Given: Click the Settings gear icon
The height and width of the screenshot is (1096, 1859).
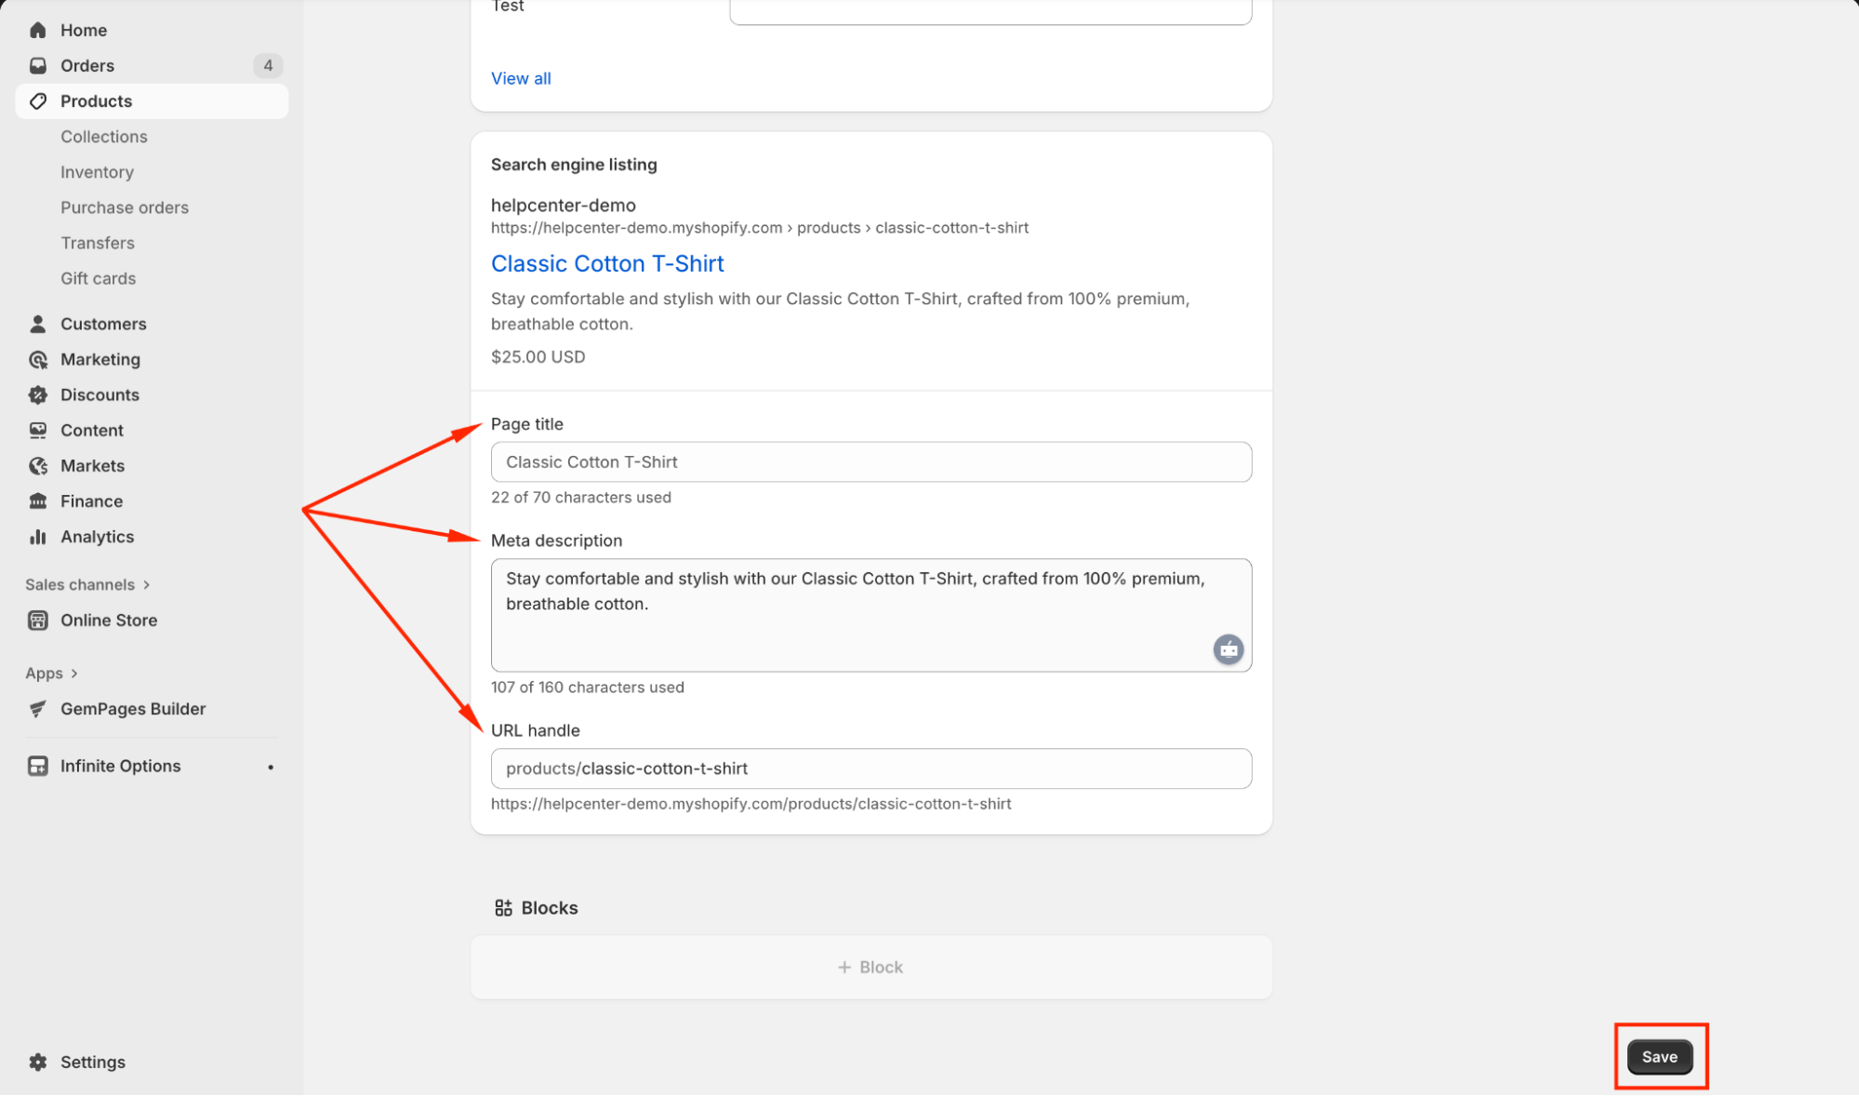Looking at the screenshot, I should (38, 1062).
